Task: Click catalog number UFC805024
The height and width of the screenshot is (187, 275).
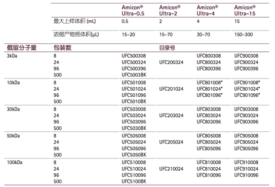Action: (209, 142)
